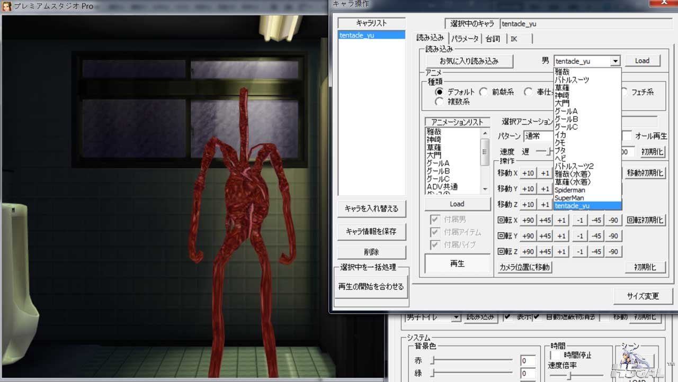Click the 緑 background color slider
The image size is (678, 382).
click(473, 374)
